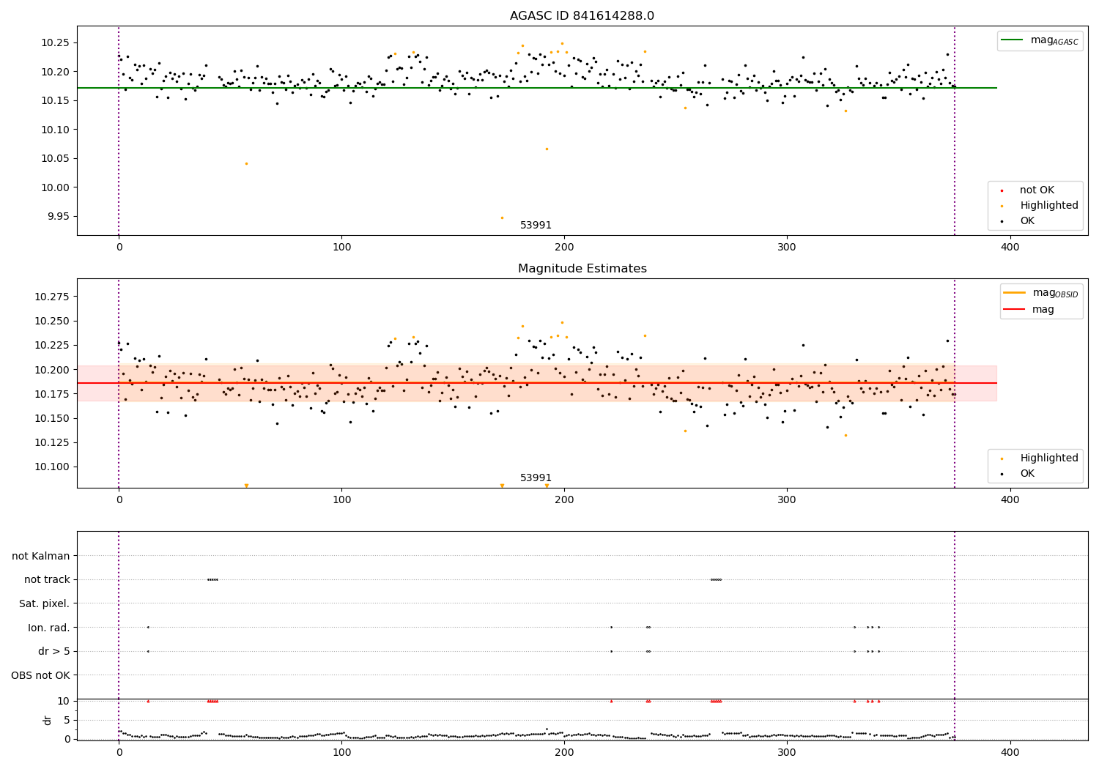1099x769 pixels.
Task: Select the 'Ion. rad.' row label
Action: coord(49,628)
